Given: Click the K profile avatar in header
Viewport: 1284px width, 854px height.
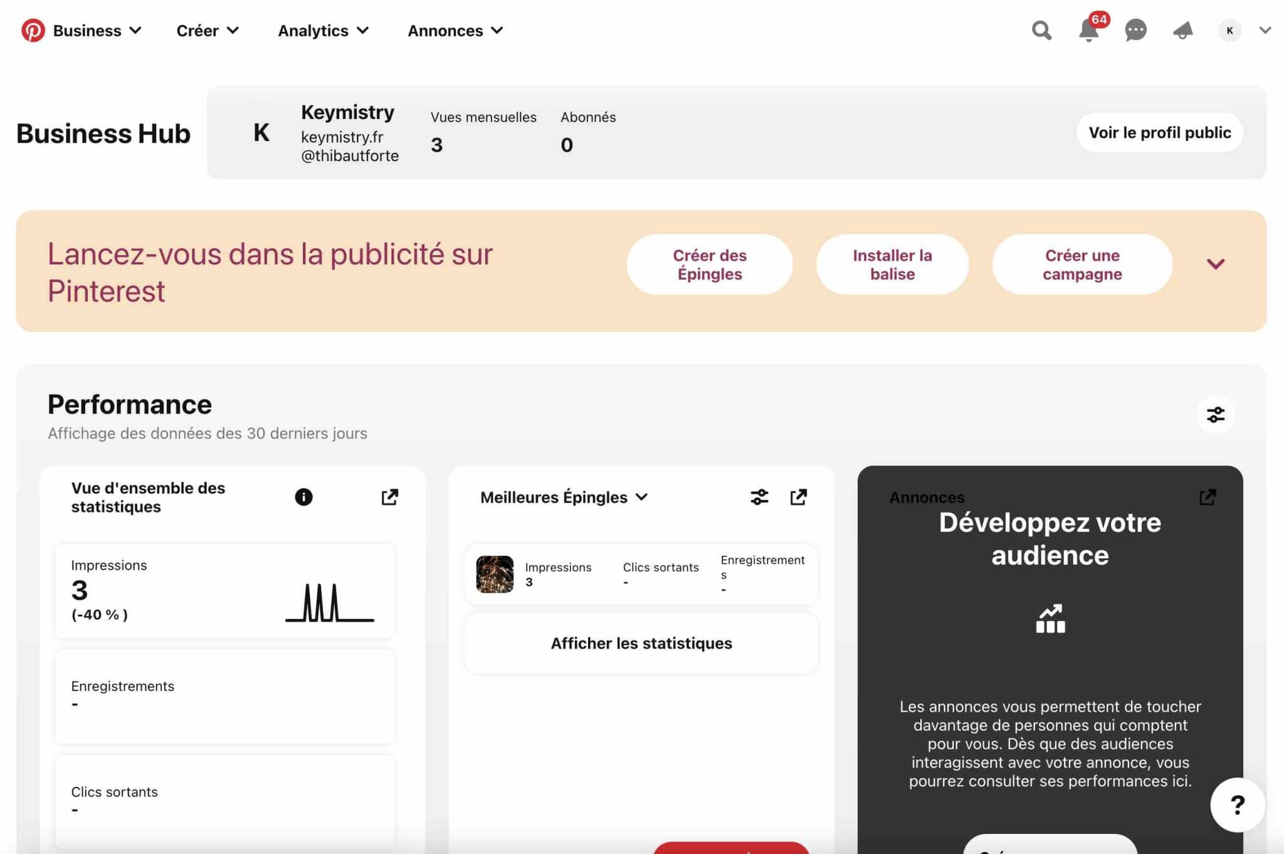Looking at the screenshot, I should pyautogui.click(x=1229, y=30).
